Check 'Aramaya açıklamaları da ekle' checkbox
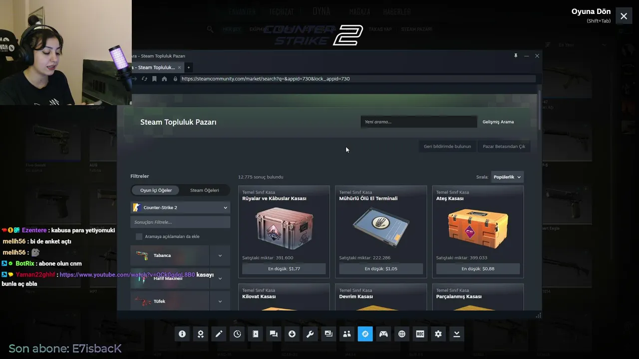 point(139,236)
